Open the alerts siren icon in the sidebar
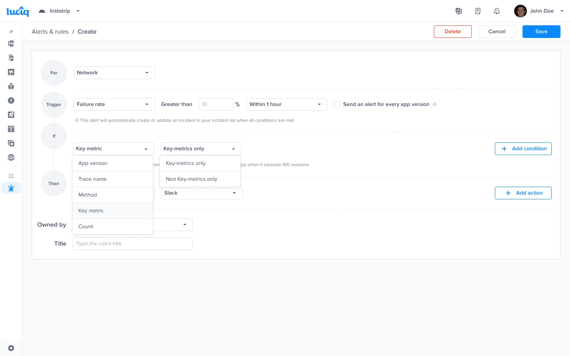This screenshot has width=570, height=356. [x=11, y=188]
